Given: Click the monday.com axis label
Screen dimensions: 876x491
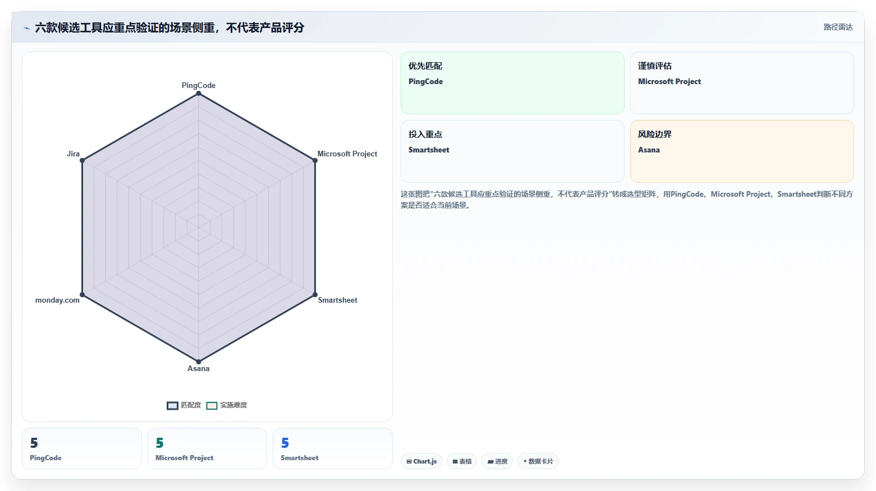Looking at the screenshot, I should click(57, 300).
